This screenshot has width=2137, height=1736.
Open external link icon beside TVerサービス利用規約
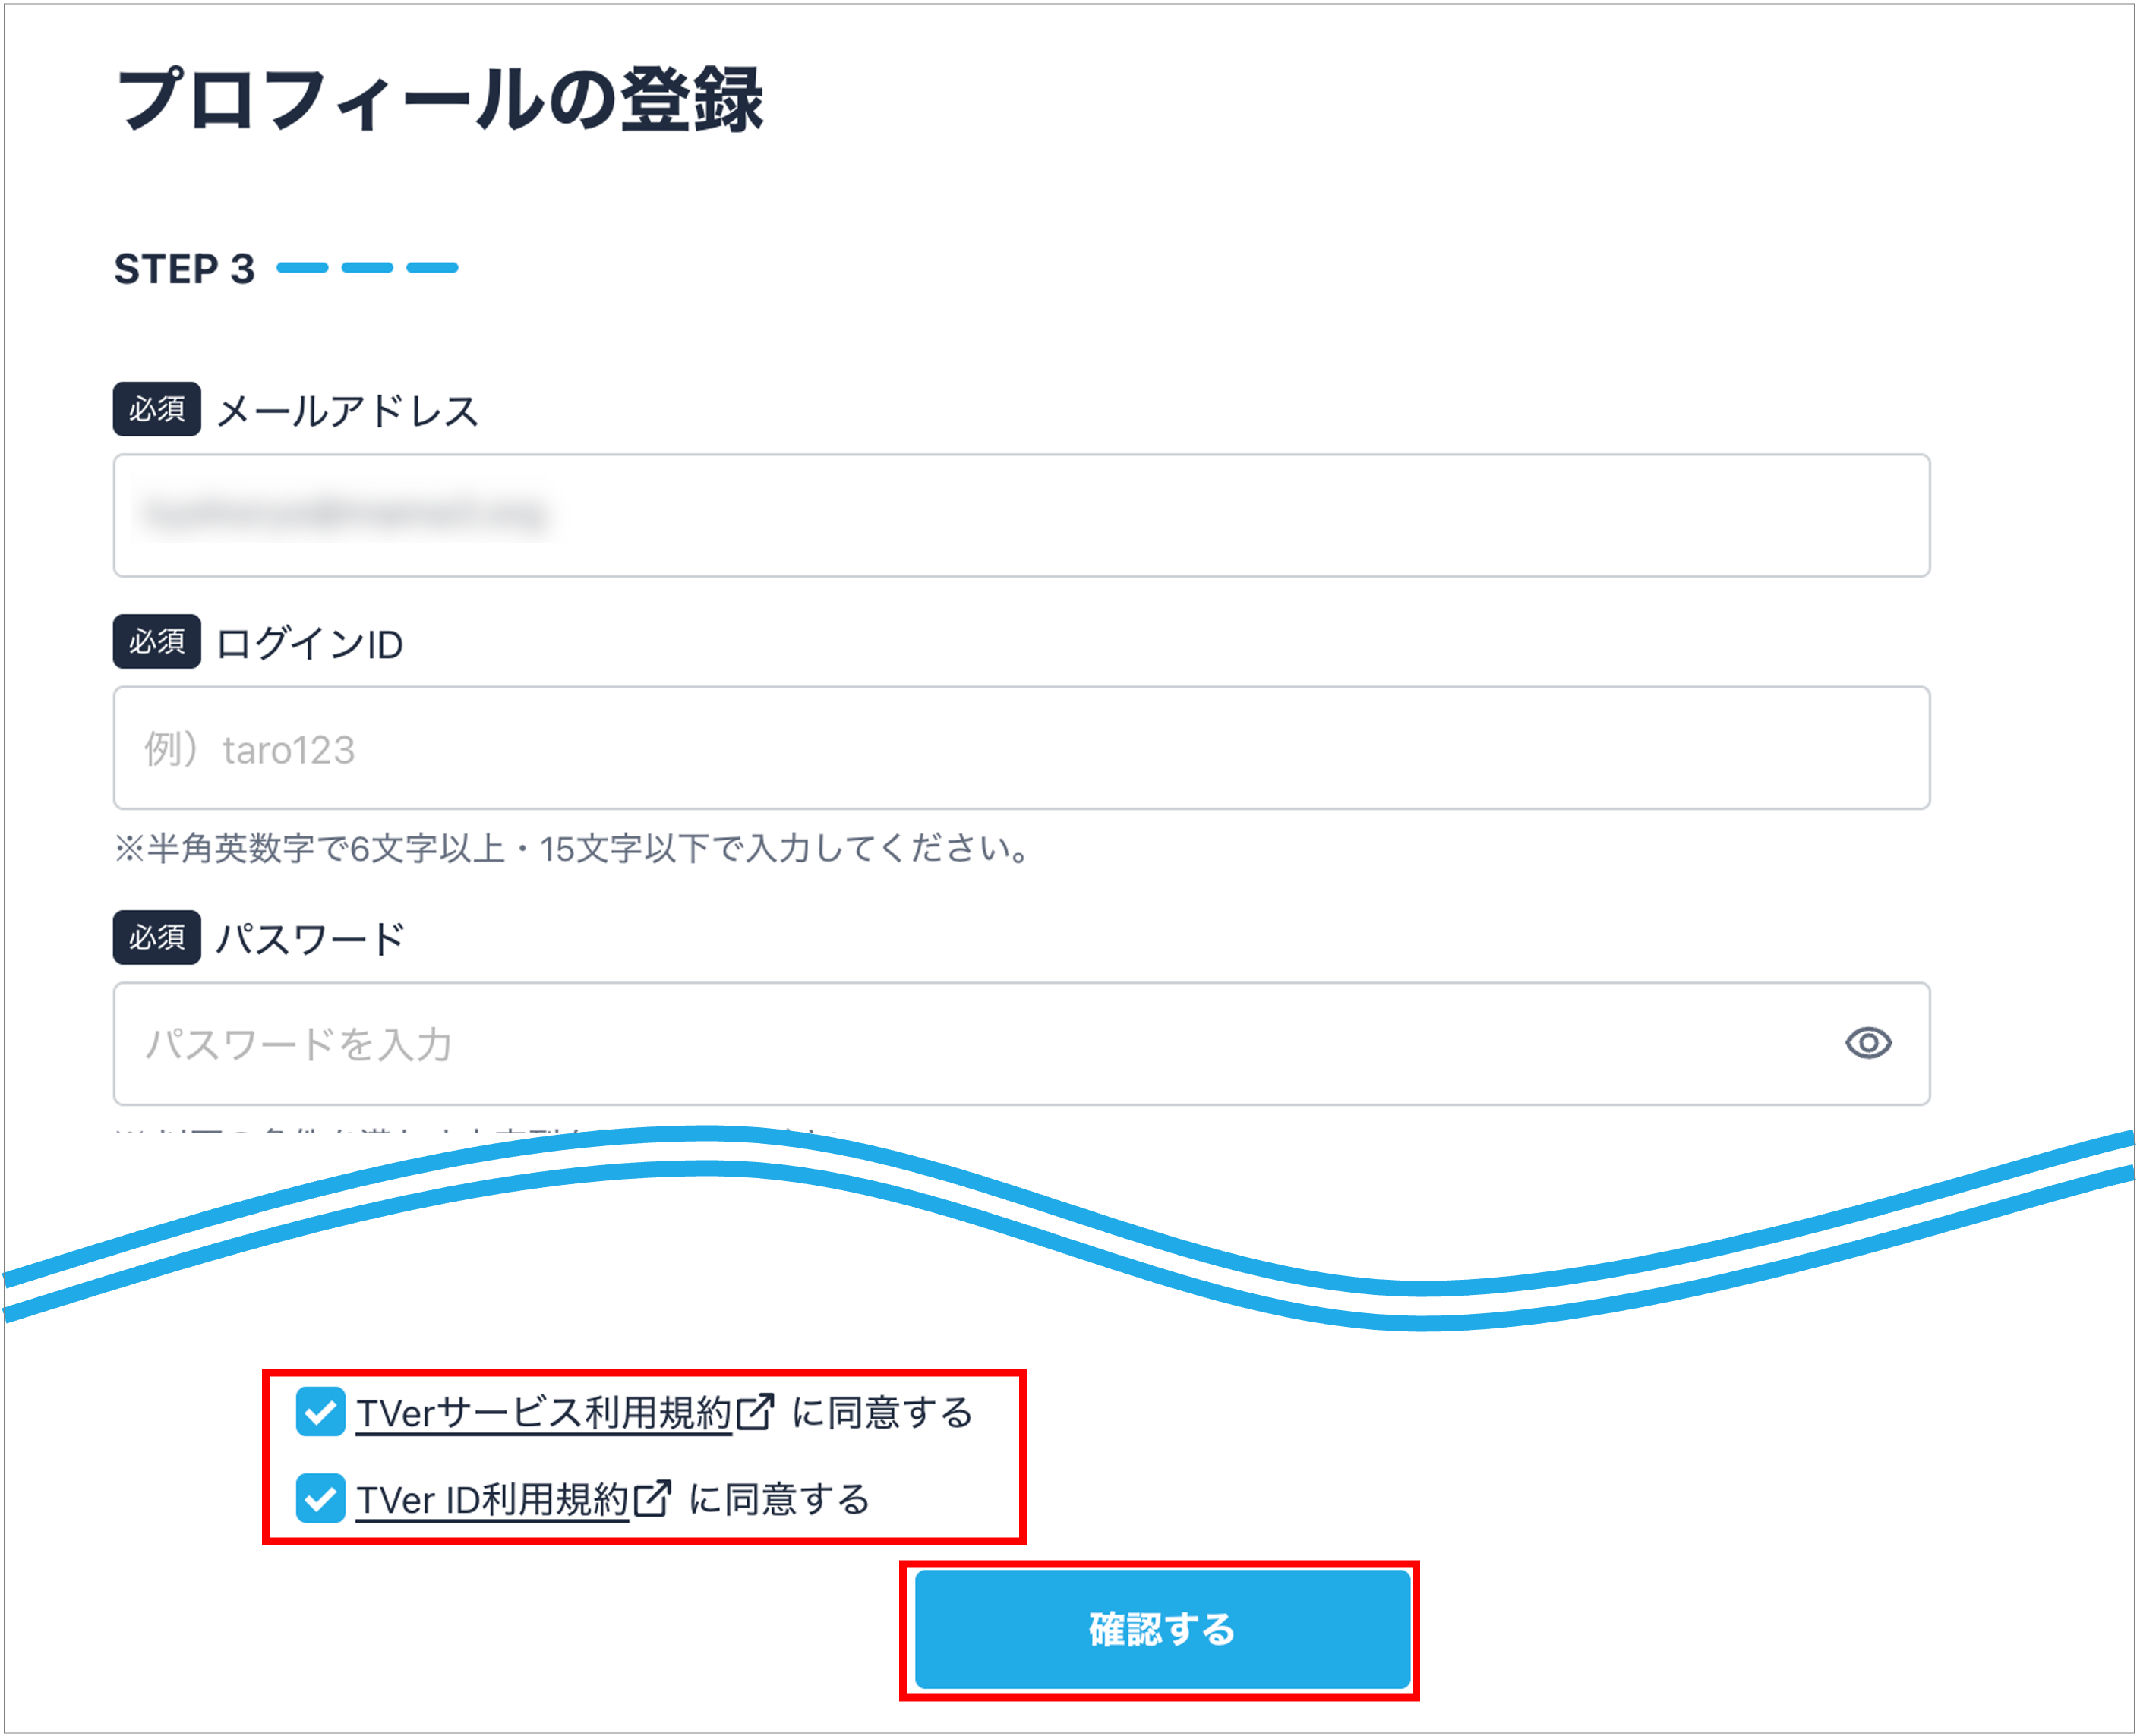click(754, 1412)
